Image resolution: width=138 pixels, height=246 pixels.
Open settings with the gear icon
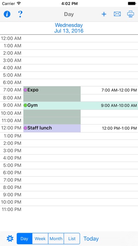pyautogui.click(x=10, y=239)
